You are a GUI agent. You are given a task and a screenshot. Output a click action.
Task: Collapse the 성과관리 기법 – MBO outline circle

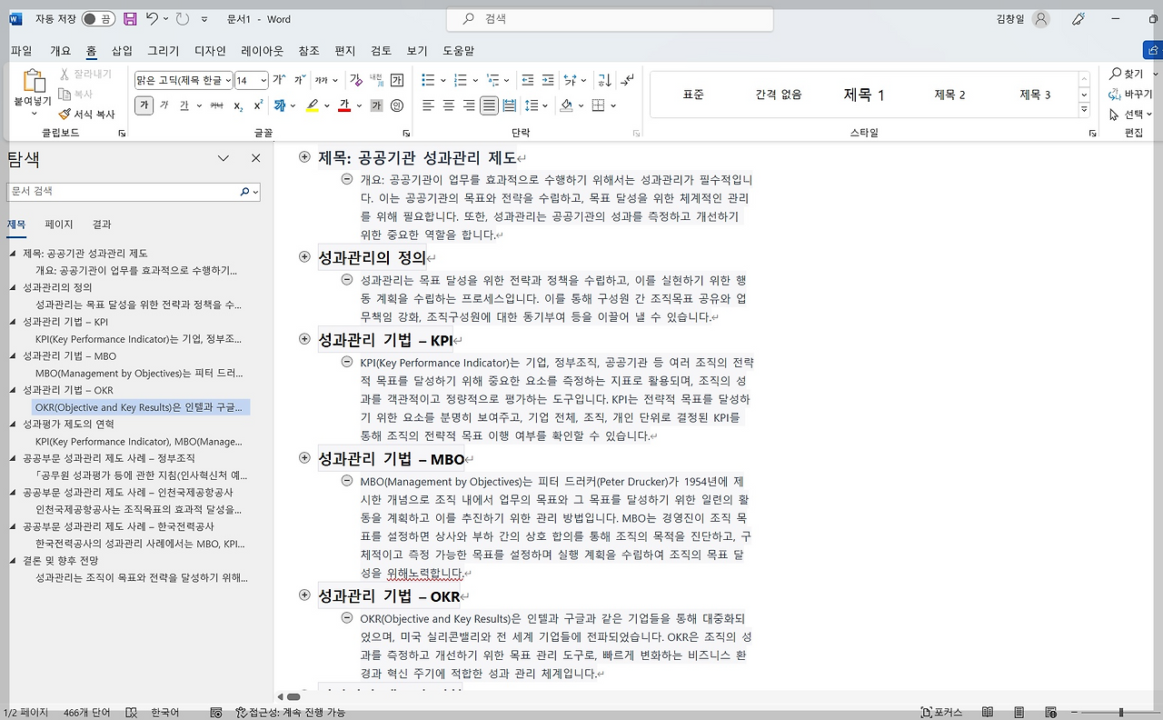(x=304, y=458)
